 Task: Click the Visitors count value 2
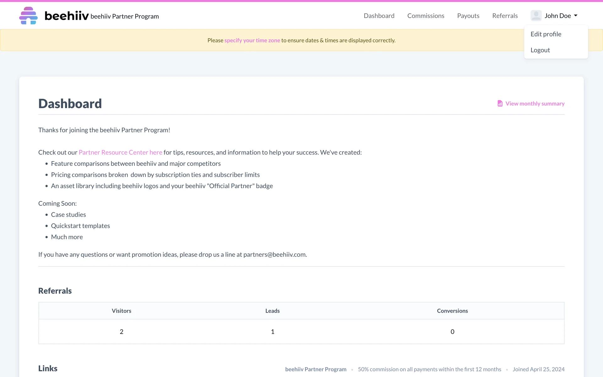coord(122,332)
